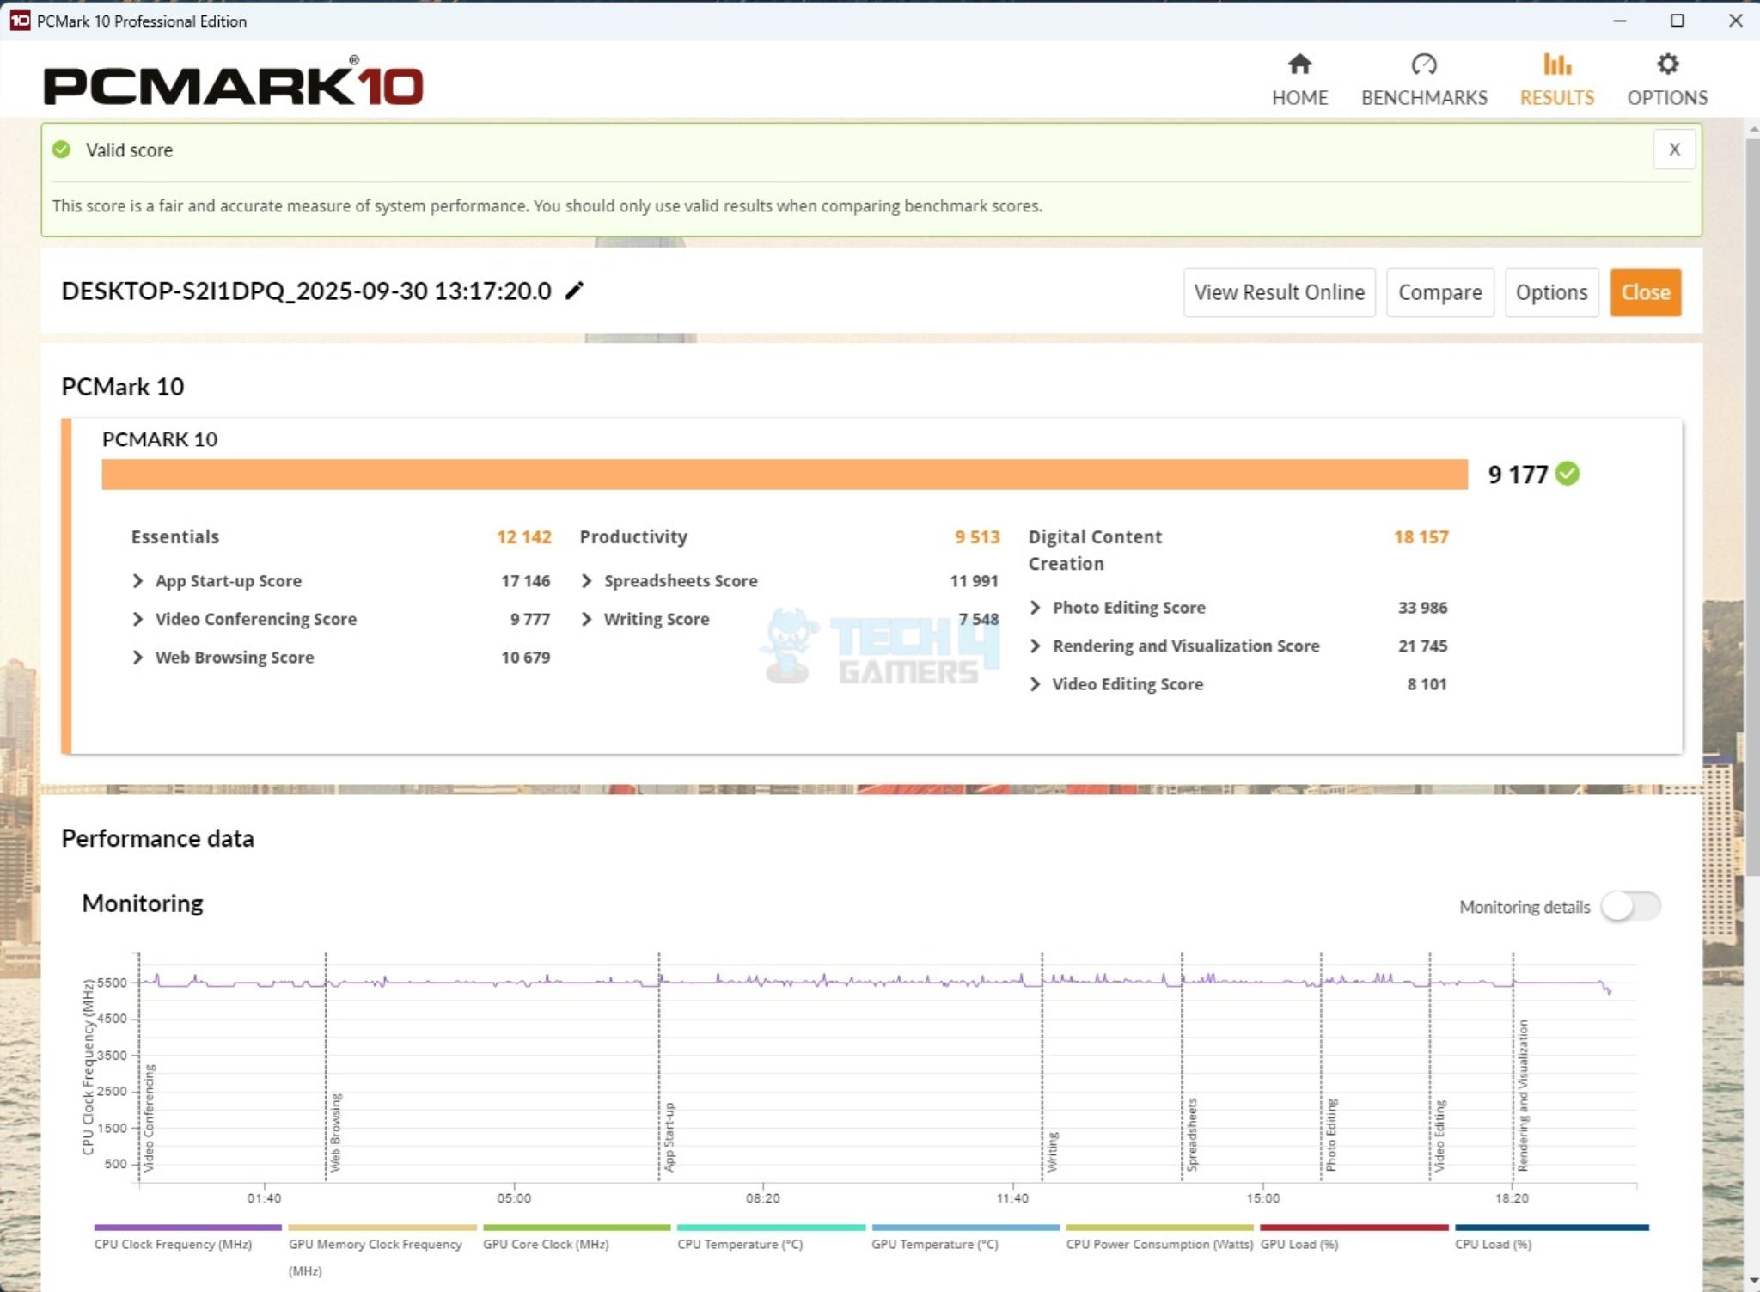The image size is (1760, 1292).
Task: Expand Video Editing Score row
Action: click(1036, 684)
